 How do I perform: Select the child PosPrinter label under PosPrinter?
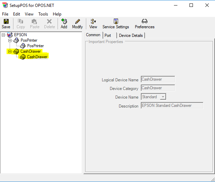pyautogui.click(x=36, y=46)
